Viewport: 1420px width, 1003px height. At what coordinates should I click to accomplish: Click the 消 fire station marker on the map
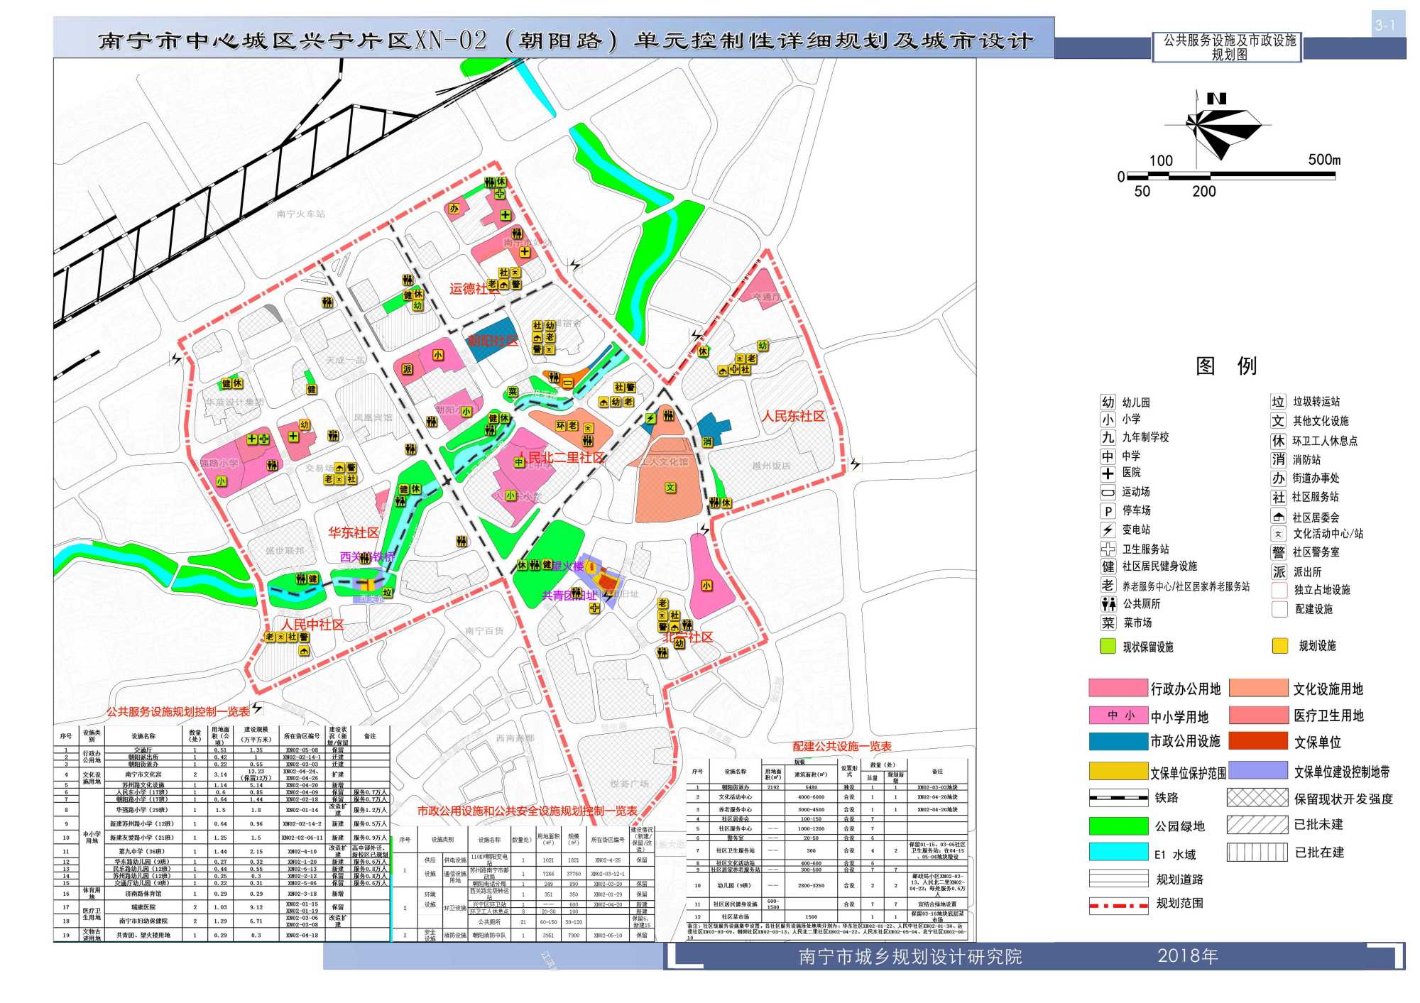click(707, 442)
